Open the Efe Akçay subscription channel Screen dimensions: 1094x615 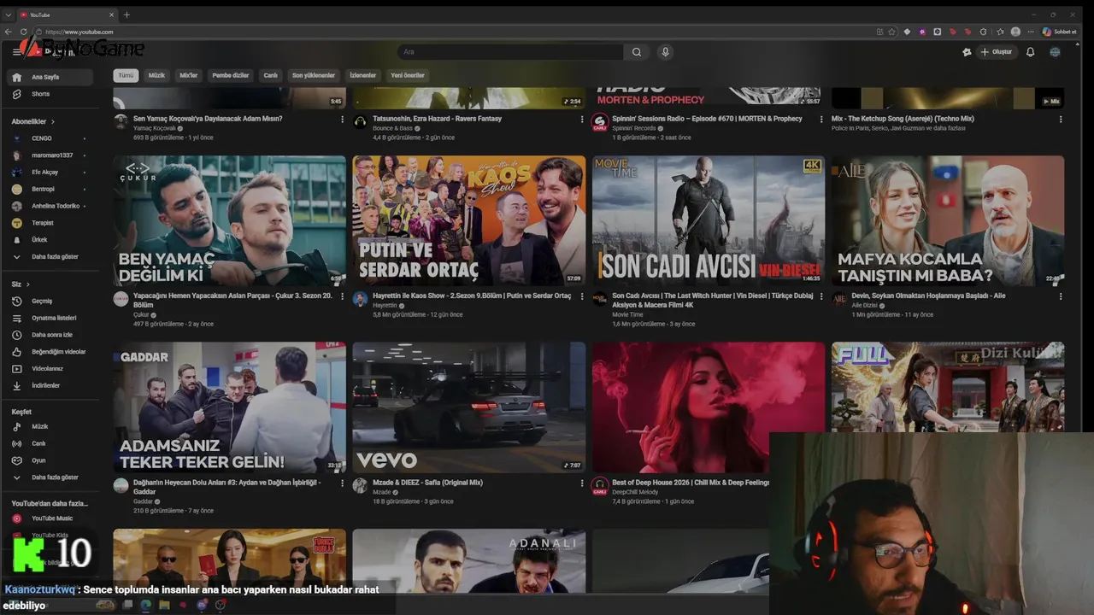click(51, 173)
